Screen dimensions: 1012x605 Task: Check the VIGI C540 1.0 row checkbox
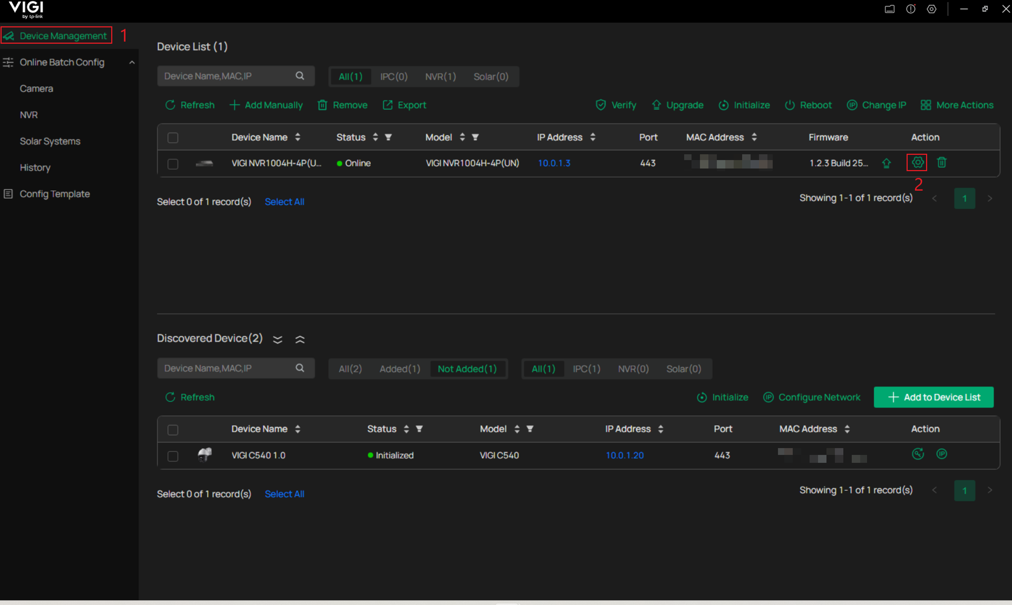(x=173, y=456)
